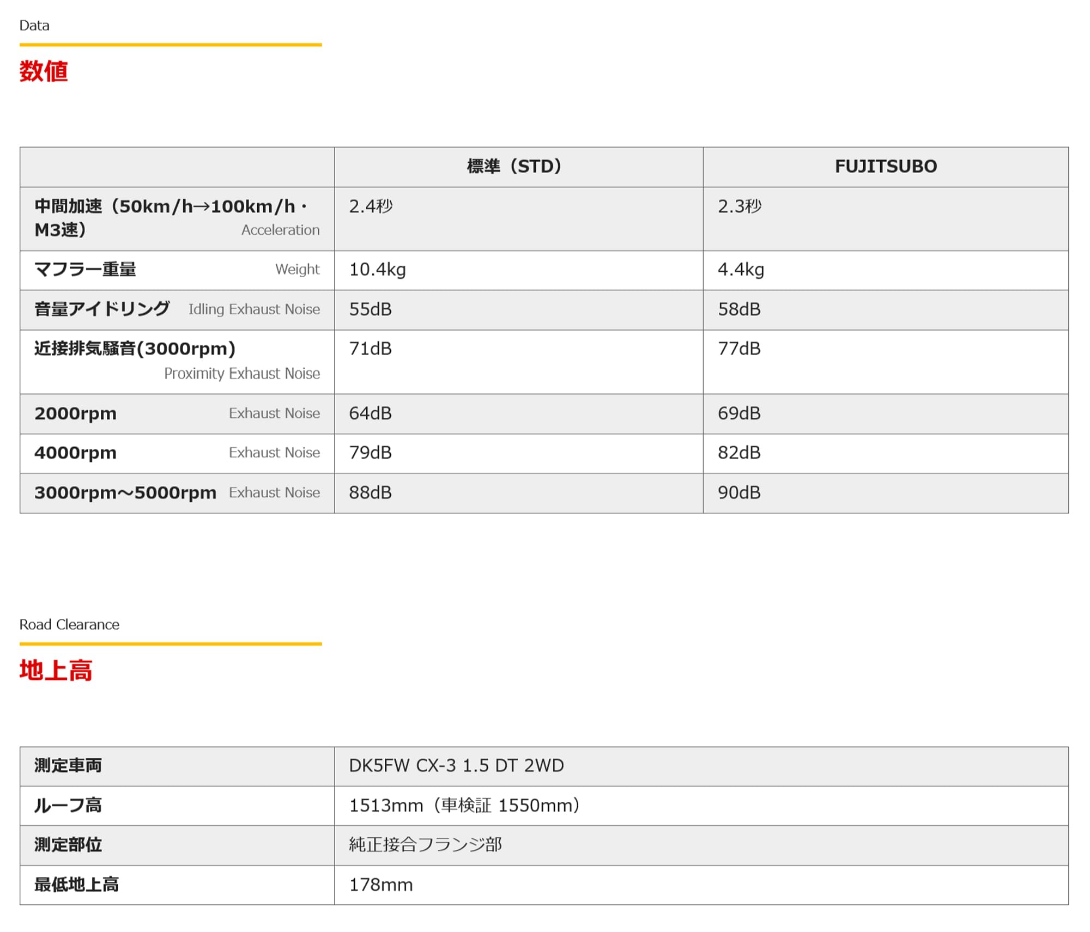
Task: Click the 近接排気騒音(3000rpm) row label
Action: (x=135, y=349)
